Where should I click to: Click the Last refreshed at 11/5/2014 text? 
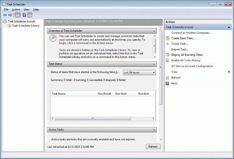pos(71,147)
